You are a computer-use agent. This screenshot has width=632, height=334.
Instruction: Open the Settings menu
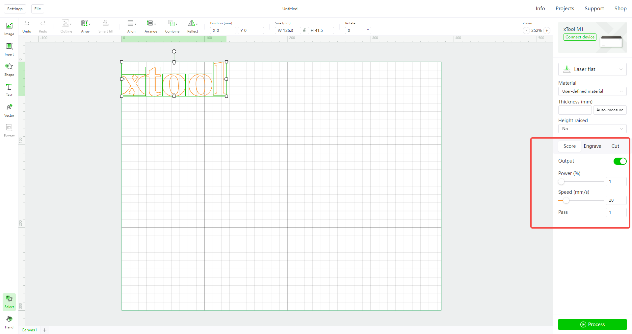15,9
